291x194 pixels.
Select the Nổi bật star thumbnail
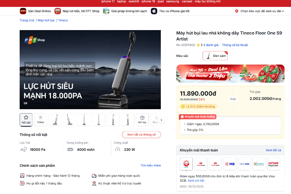(26, 120)
